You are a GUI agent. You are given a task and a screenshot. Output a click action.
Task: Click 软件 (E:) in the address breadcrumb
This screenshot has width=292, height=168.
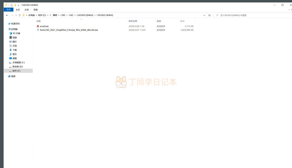(x=42, y=15)
